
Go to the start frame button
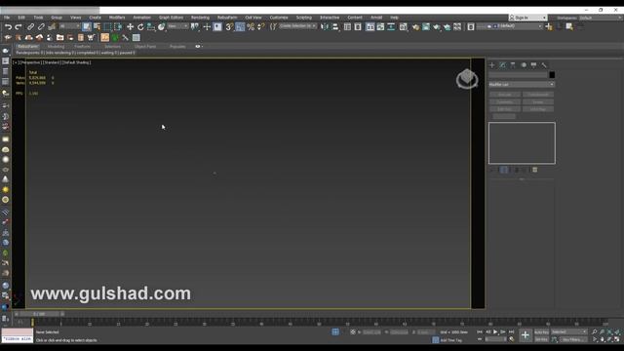pyautogui.click(x=480, y=331)
